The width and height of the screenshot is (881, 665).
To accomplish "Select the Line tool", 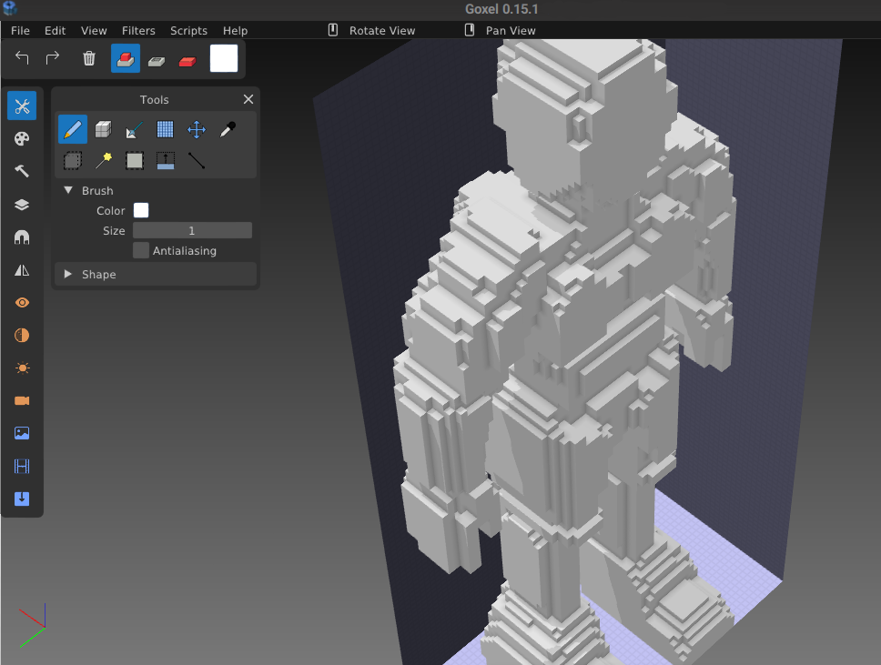I will tap(196, 161).
